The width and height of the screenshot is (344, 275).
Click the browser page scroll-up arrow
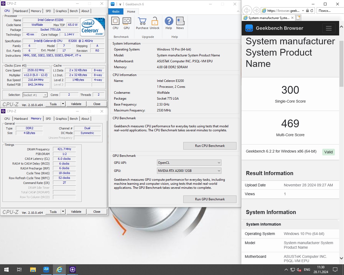pyautogui.click(x=341, y=27)
